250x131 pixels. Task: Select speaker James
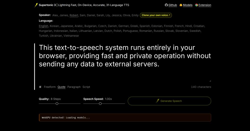click(x=64, y=15)
